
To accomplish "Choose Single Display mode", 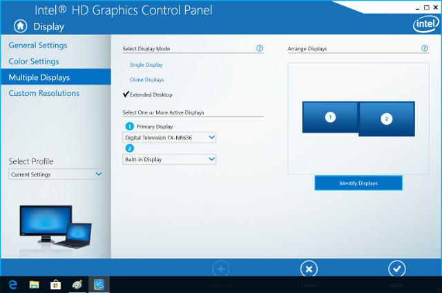I will tap(146, 65).
